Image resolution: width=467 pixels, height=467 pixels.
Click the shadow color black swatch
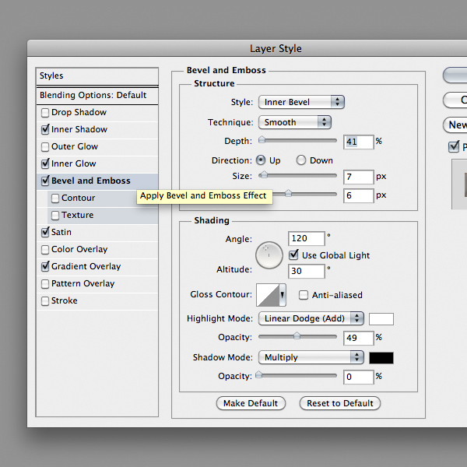click(x=381, y=358)
